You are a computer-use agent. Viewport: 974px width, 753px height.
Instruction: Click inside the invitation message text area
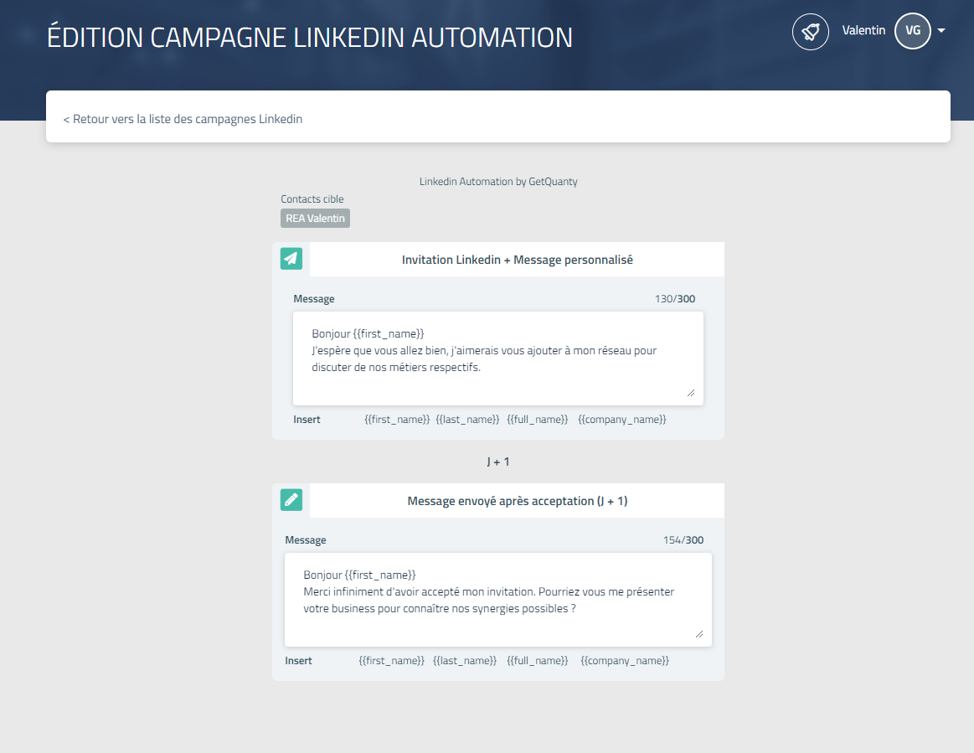coord(497,358)
